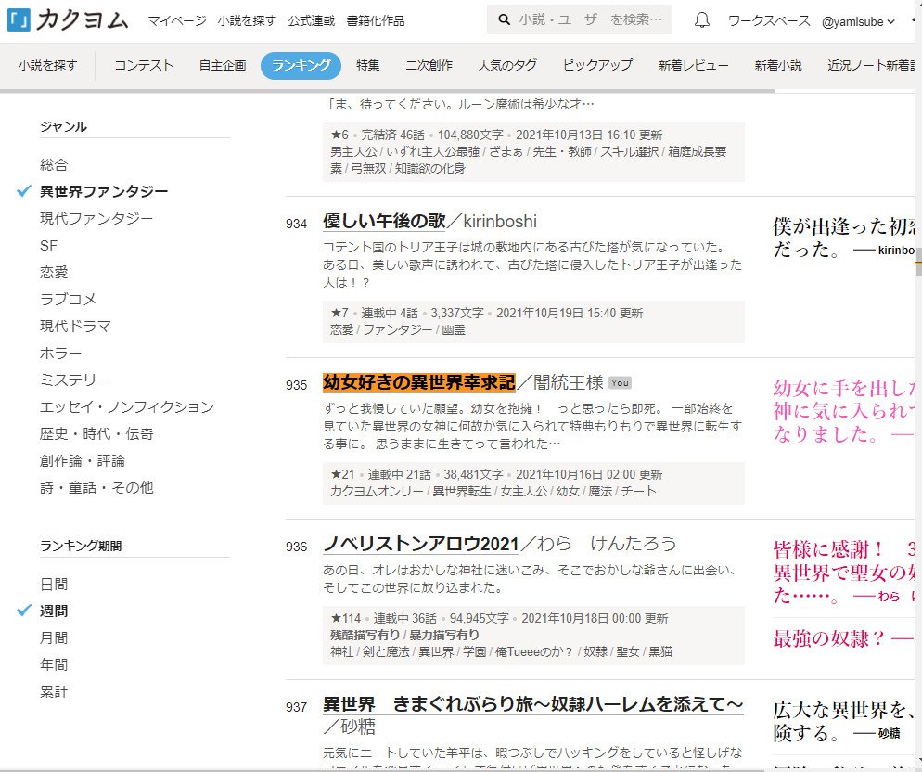The image size is (922, 772).
Task: Open the ランキング tab
Action: [x=301, y=65]
